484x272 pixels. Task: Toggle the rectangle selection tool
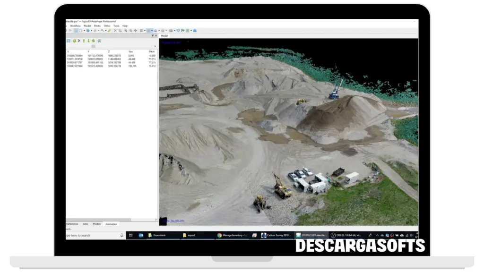[81, 31]
